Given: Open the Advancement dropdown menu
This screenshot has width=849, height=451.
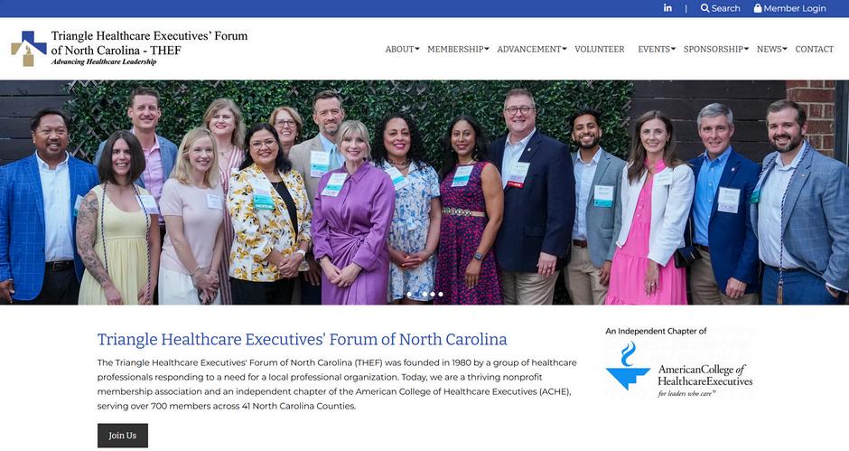Looking at the screenshot, I should point(532,49).
